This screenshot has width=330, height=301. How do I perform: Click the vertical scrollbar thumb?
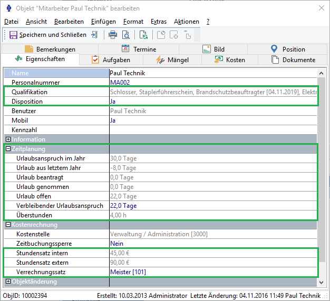pos(321,169)
